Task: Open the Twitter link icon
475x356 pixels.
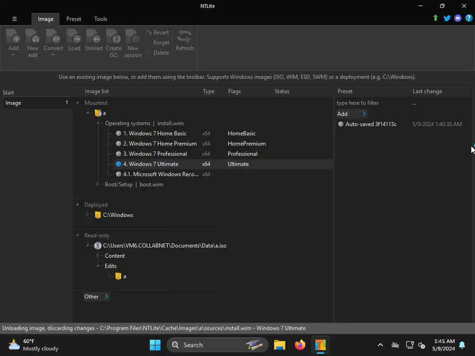Action: 447,18
